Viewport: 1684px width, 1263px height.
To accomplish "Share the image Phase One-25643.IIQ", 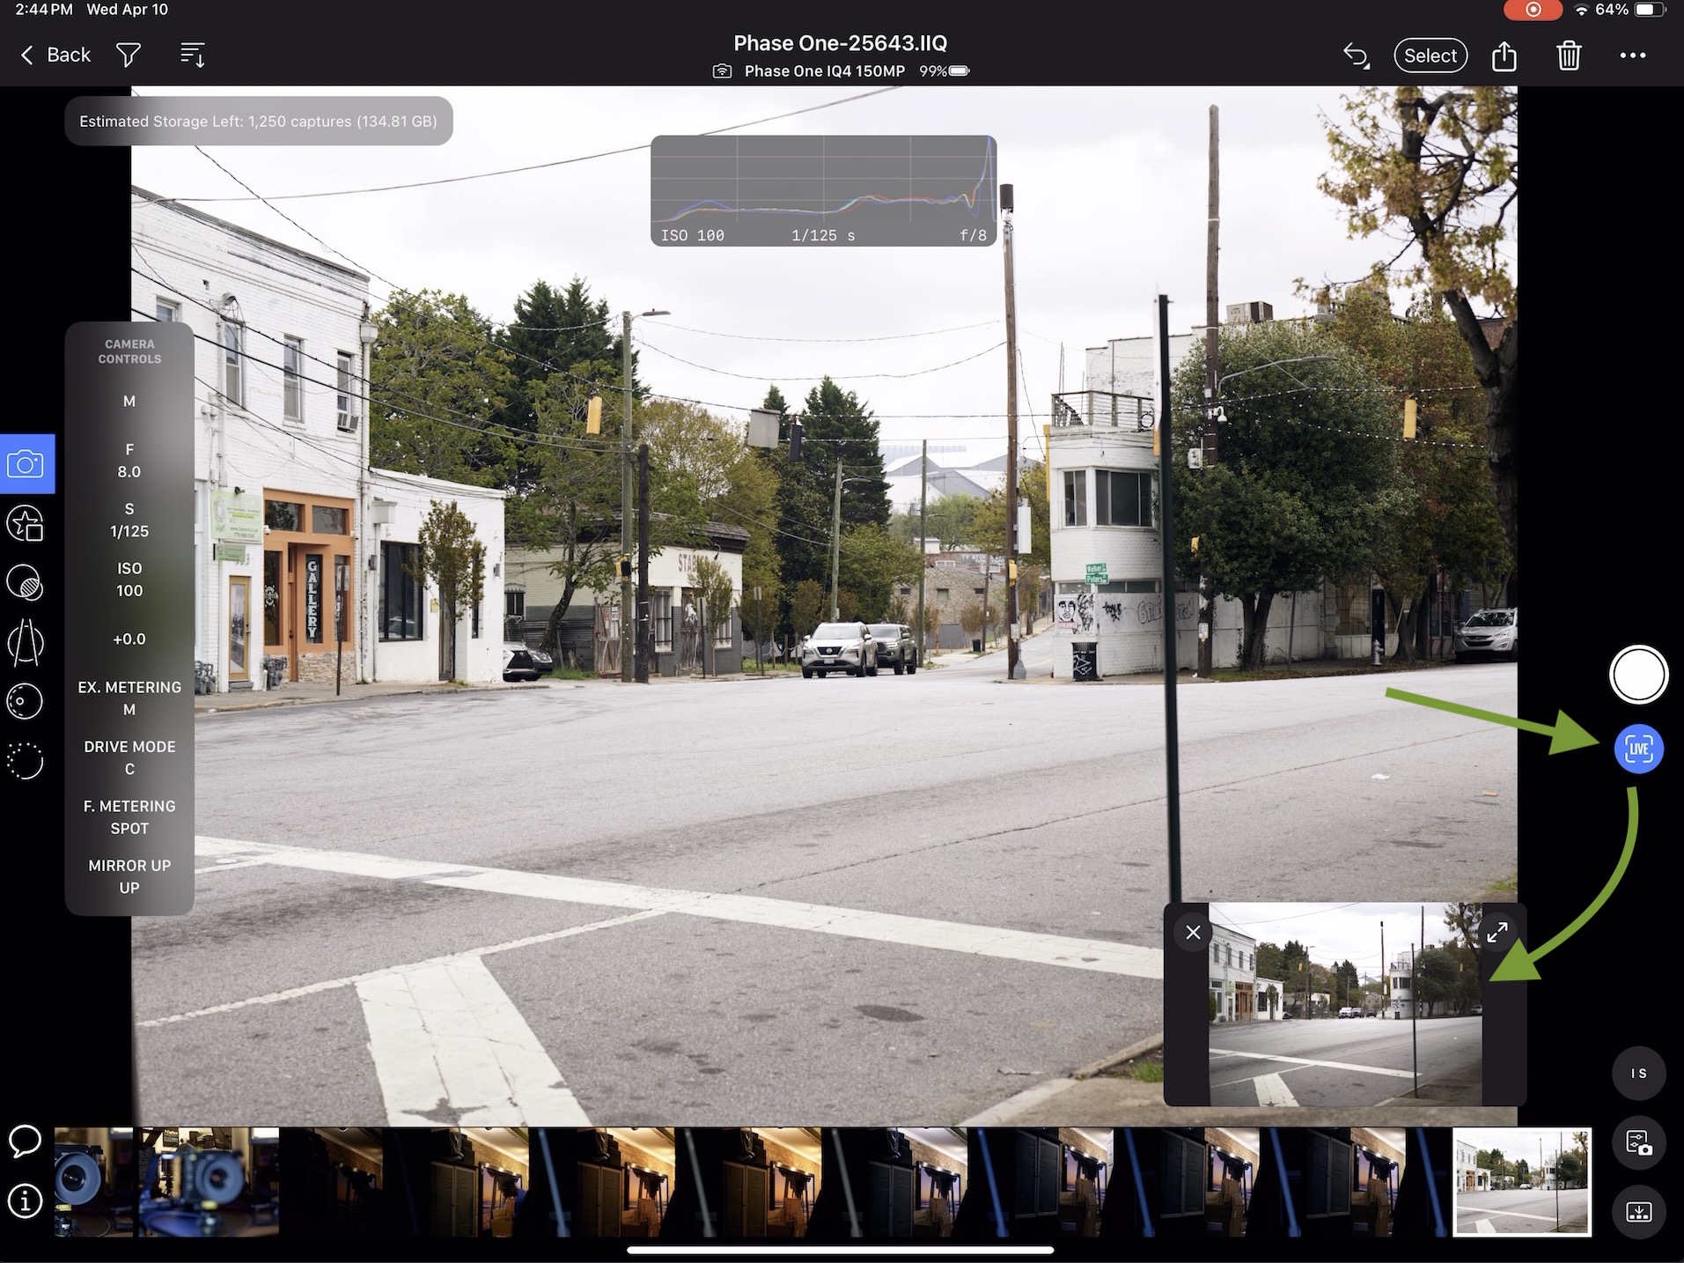I will point(1504,55).
